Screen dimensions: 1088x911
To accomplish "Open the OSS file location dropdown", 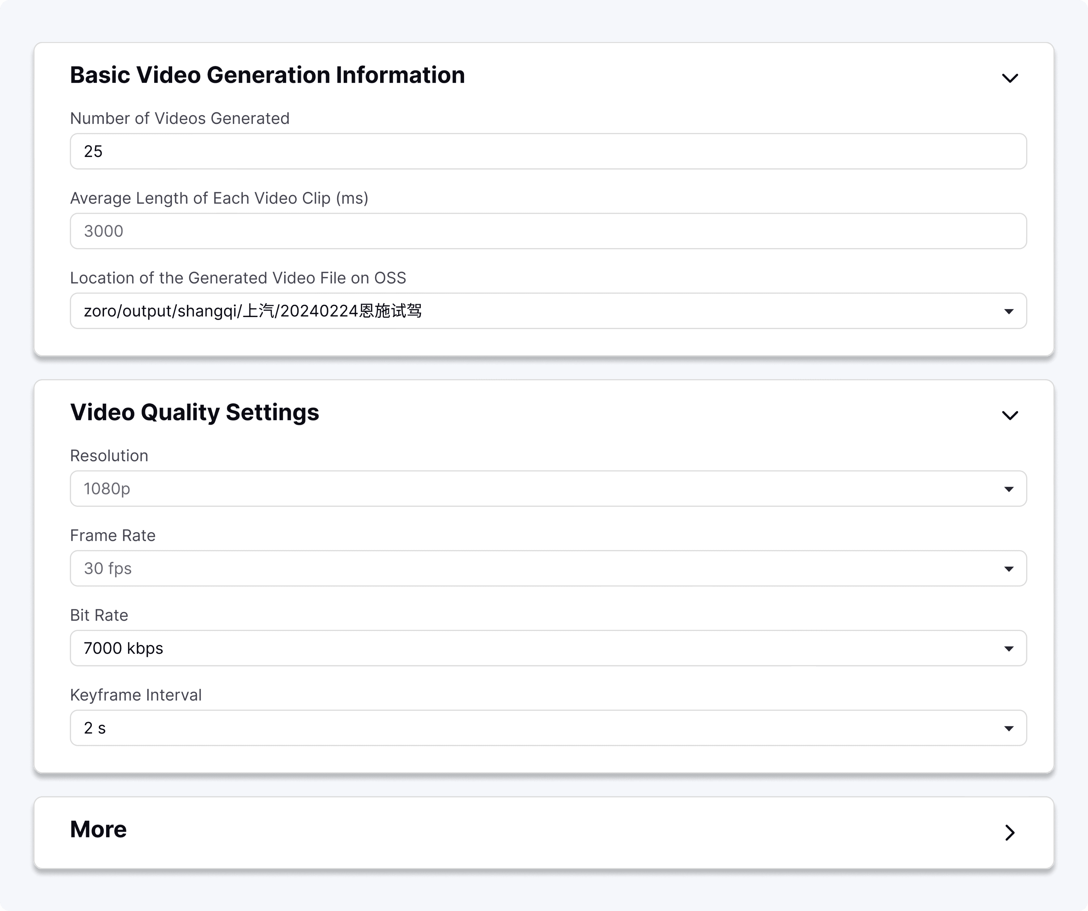I will (548, 311).
